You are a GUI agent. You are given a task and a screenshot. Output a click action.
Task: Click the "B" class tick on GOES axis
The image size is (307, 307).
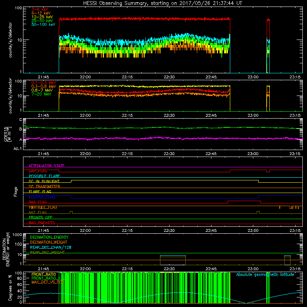(21, 129)
